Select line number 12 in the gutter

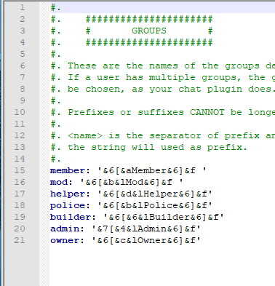tap(20, 135)
